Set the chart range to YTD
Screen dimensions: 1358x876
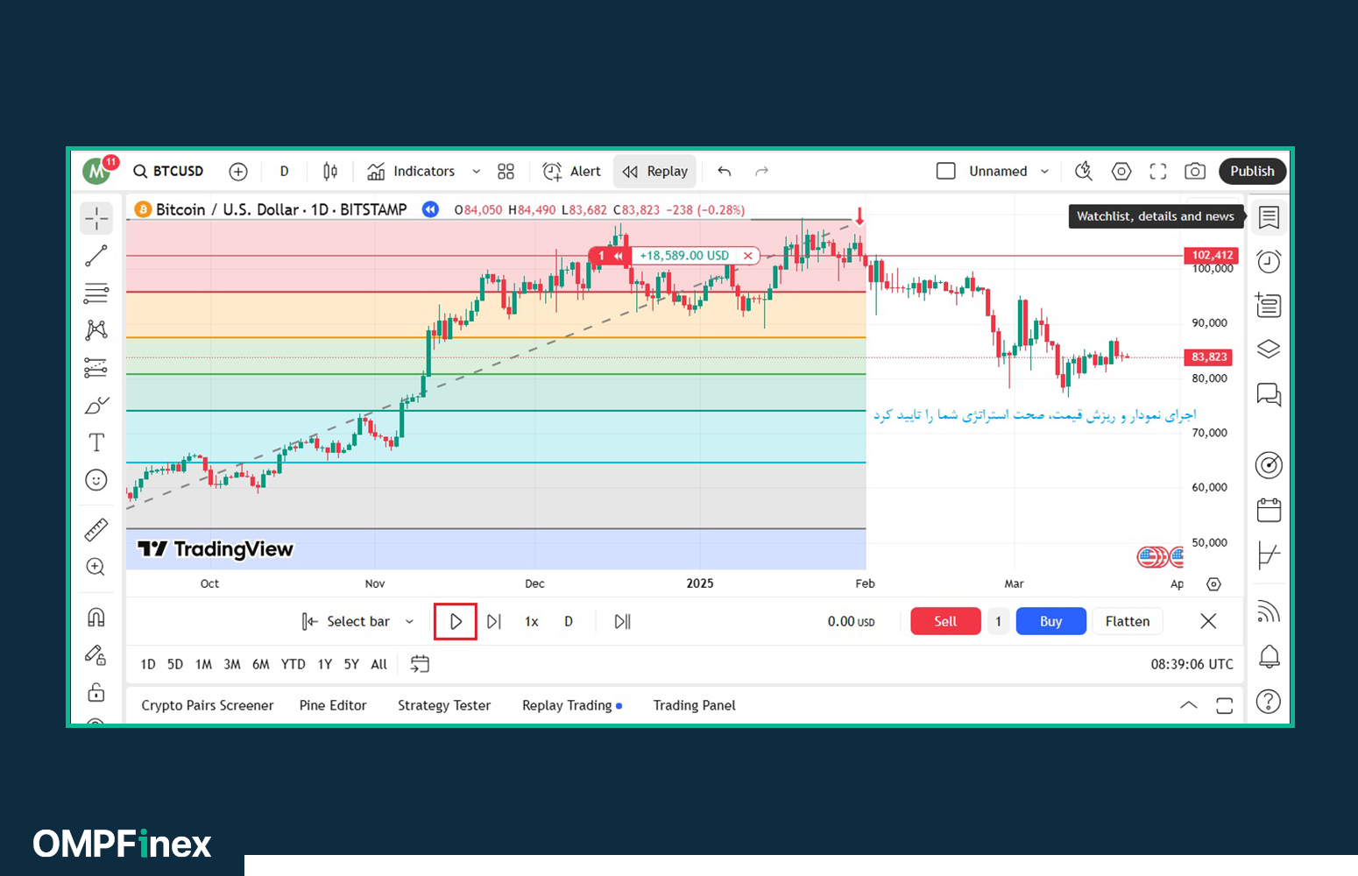tap(294, 664)
